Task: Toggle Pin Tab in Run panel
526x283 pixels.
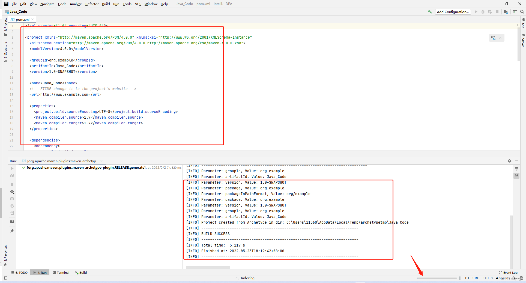Action: point(12,231)
